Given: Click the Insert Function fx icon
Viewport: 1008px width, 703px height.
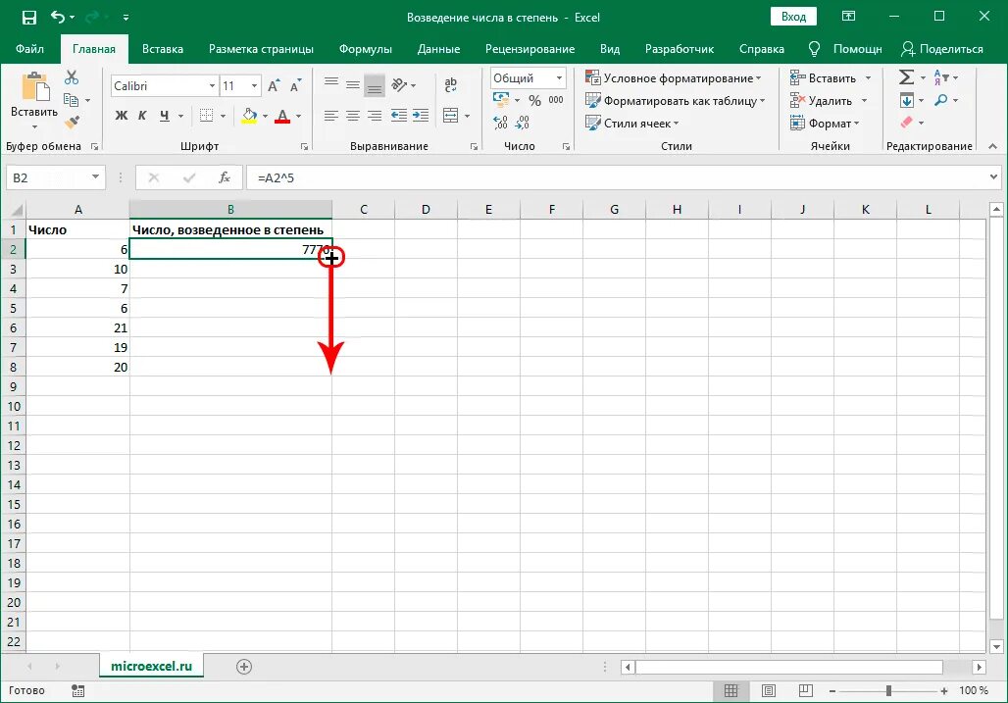Looking at the screenshot, I should [x=225, y=177].
